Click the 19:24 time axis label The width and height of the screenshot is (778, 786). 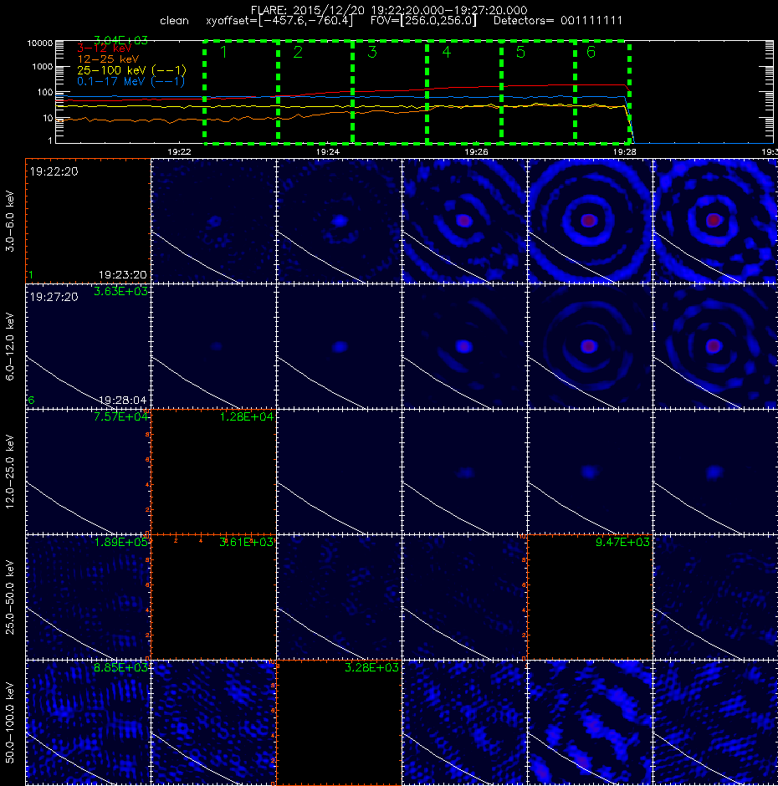(x=328, y=151)
